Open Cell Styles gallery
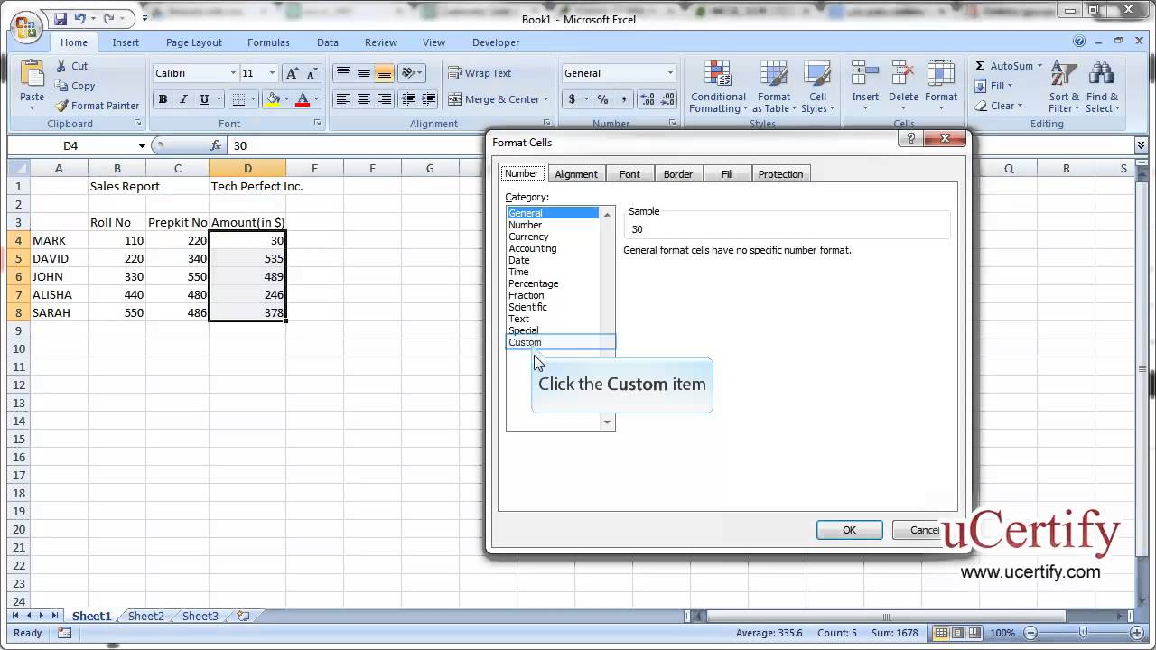Viewport: 1156px width, 650px height. 817,87
